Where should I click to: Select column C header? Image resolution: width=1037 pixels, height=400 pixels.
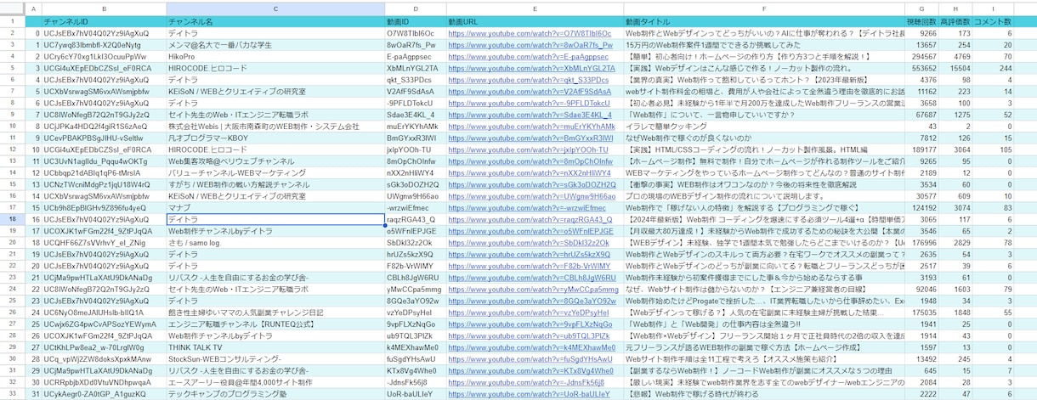(x=275, y=8)
